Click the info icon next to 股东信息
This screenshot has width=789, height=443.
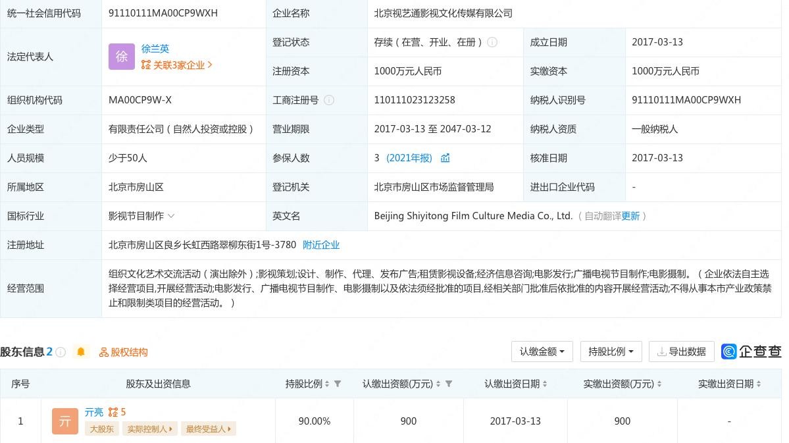pos(61,352)
